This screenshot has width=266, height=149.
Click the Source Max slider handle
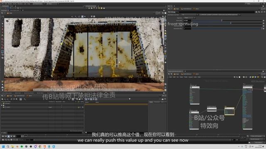231,23
